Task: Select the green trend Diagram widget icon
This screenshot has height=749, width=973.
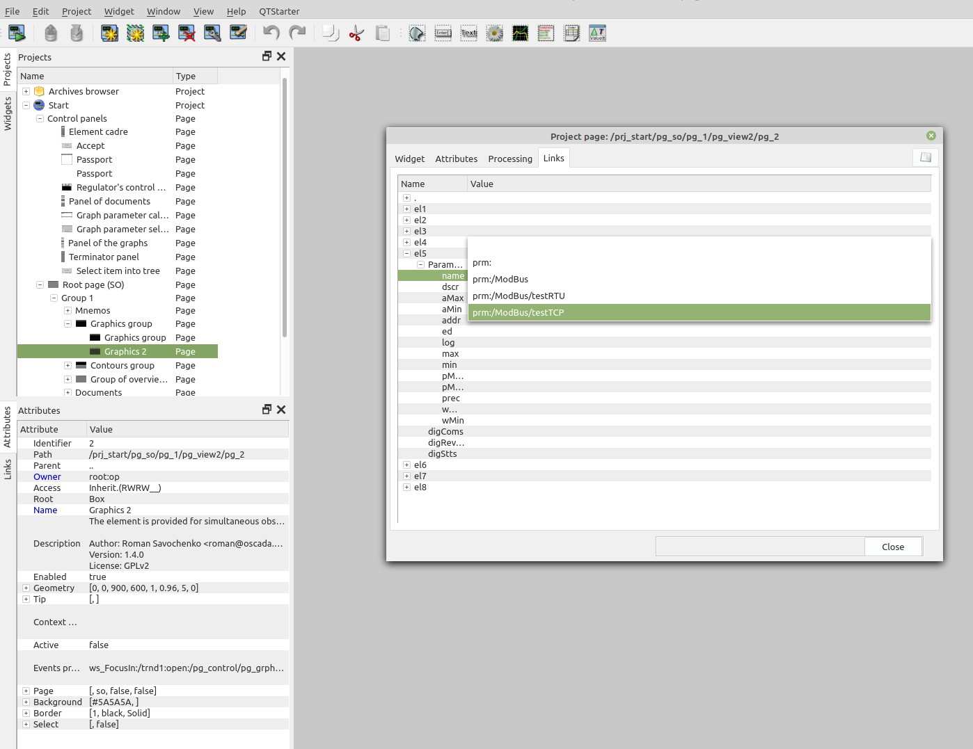Action: click(x=520, y=33)
